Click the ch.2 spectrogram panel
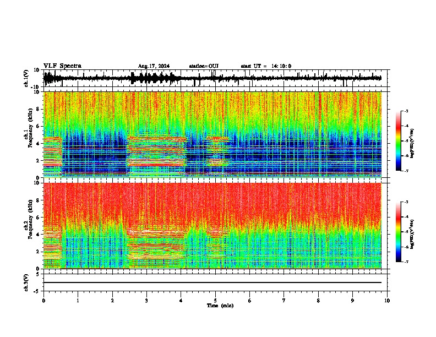Screen dimensions: 436x337 [x=212, y=226]
